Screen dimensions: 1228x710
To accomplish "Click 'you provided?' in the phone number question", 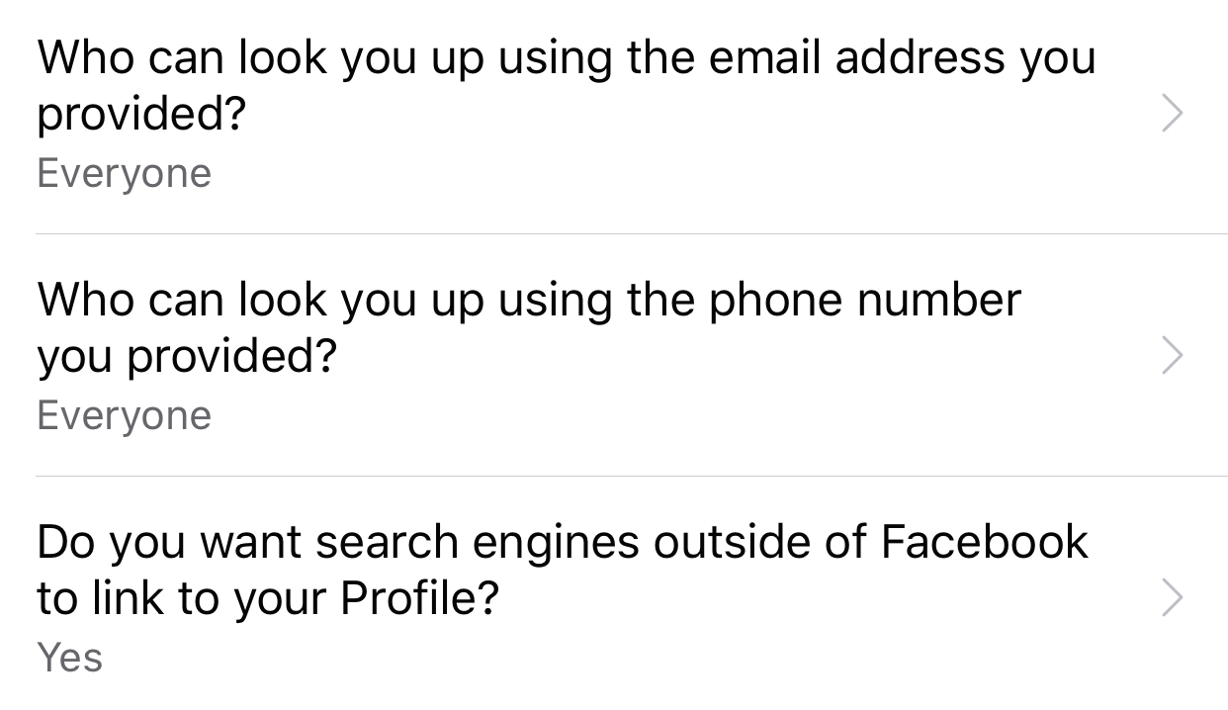I will click(186, 358).
